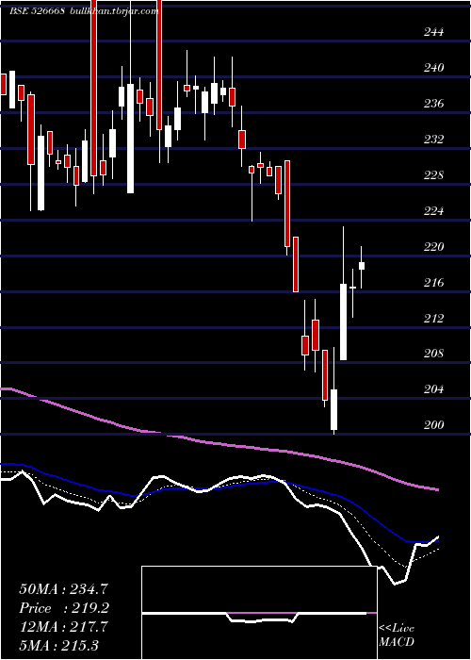Click the 208 price axis label

pos(431,354)
